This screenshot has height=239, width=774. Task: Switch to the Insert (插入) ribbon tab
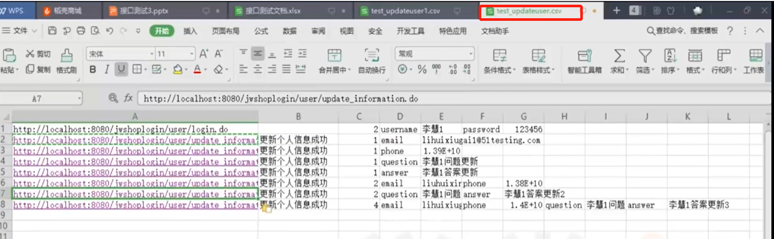[x=190, y=31]
